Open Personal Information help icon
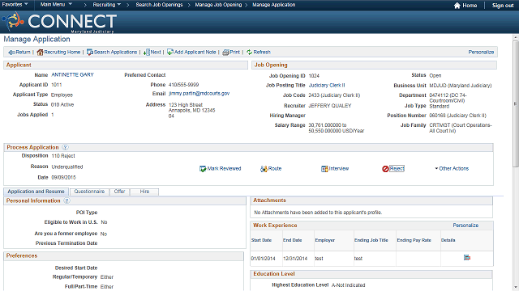The image size is (519, 291). (66, 200)
